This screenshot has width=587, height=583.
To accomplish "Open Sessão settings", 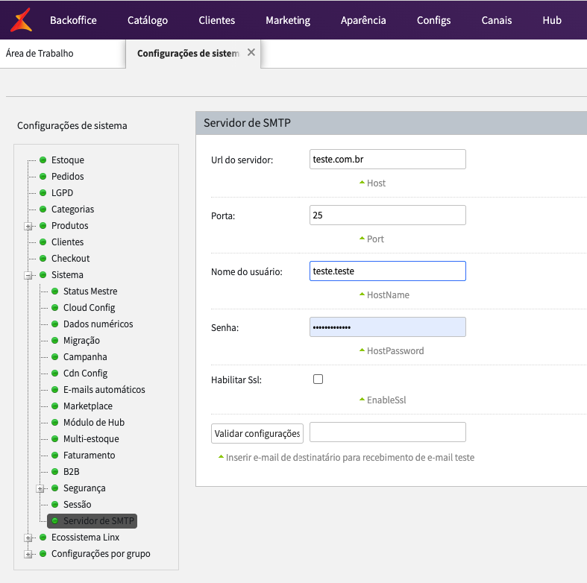I will pyautogui.click(x=77, y=505).
